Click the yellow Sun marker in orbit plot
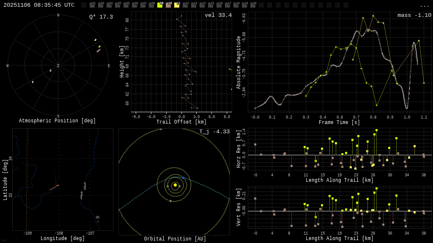 tap(175, 185)
